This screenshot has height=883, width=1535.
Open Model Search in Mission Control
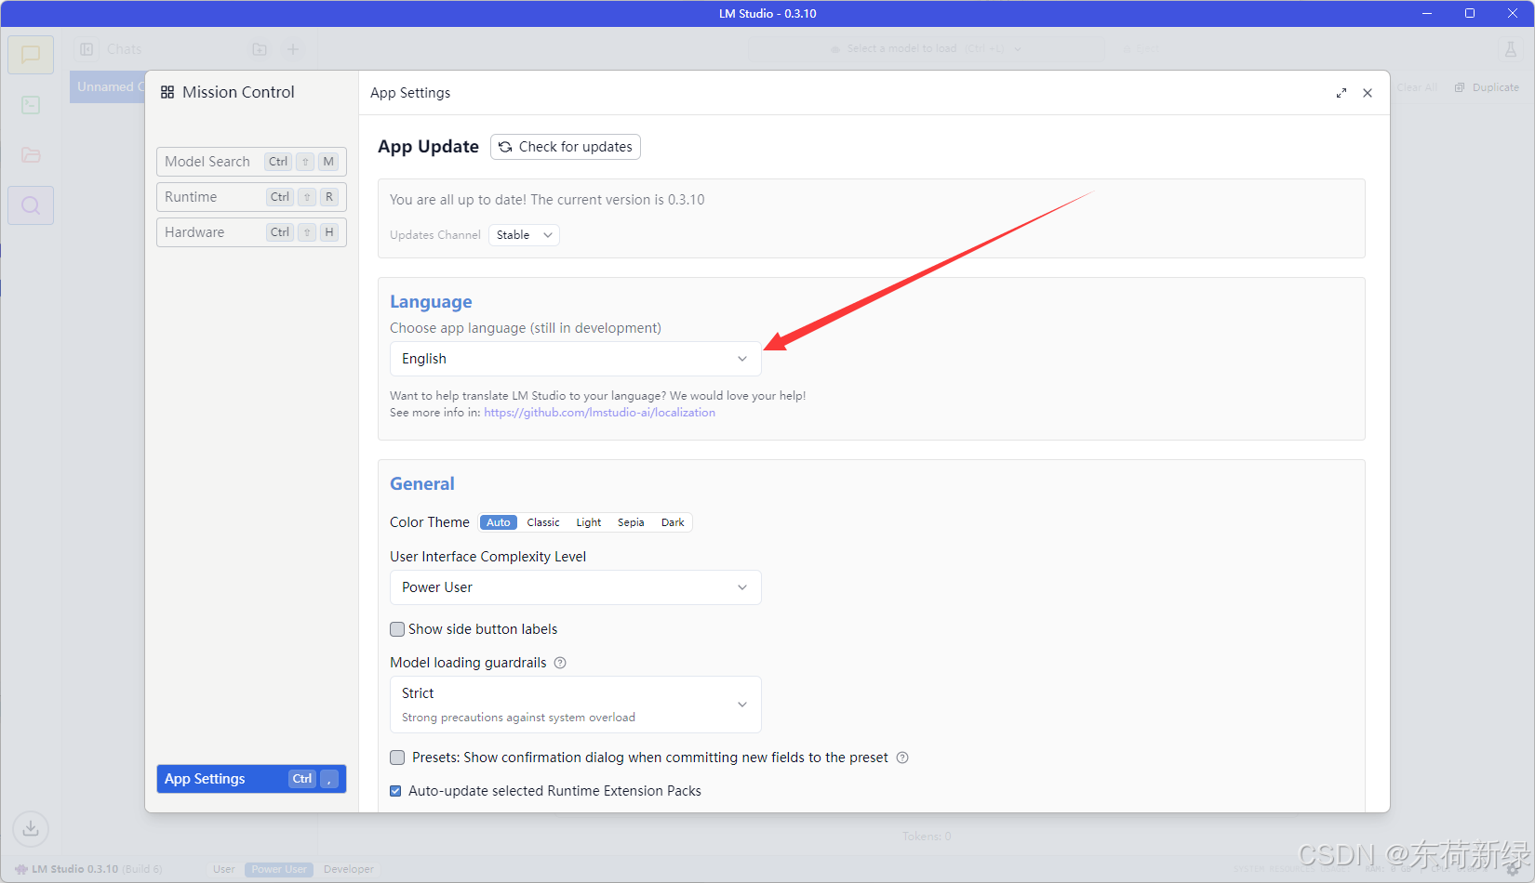pos(251,162)
